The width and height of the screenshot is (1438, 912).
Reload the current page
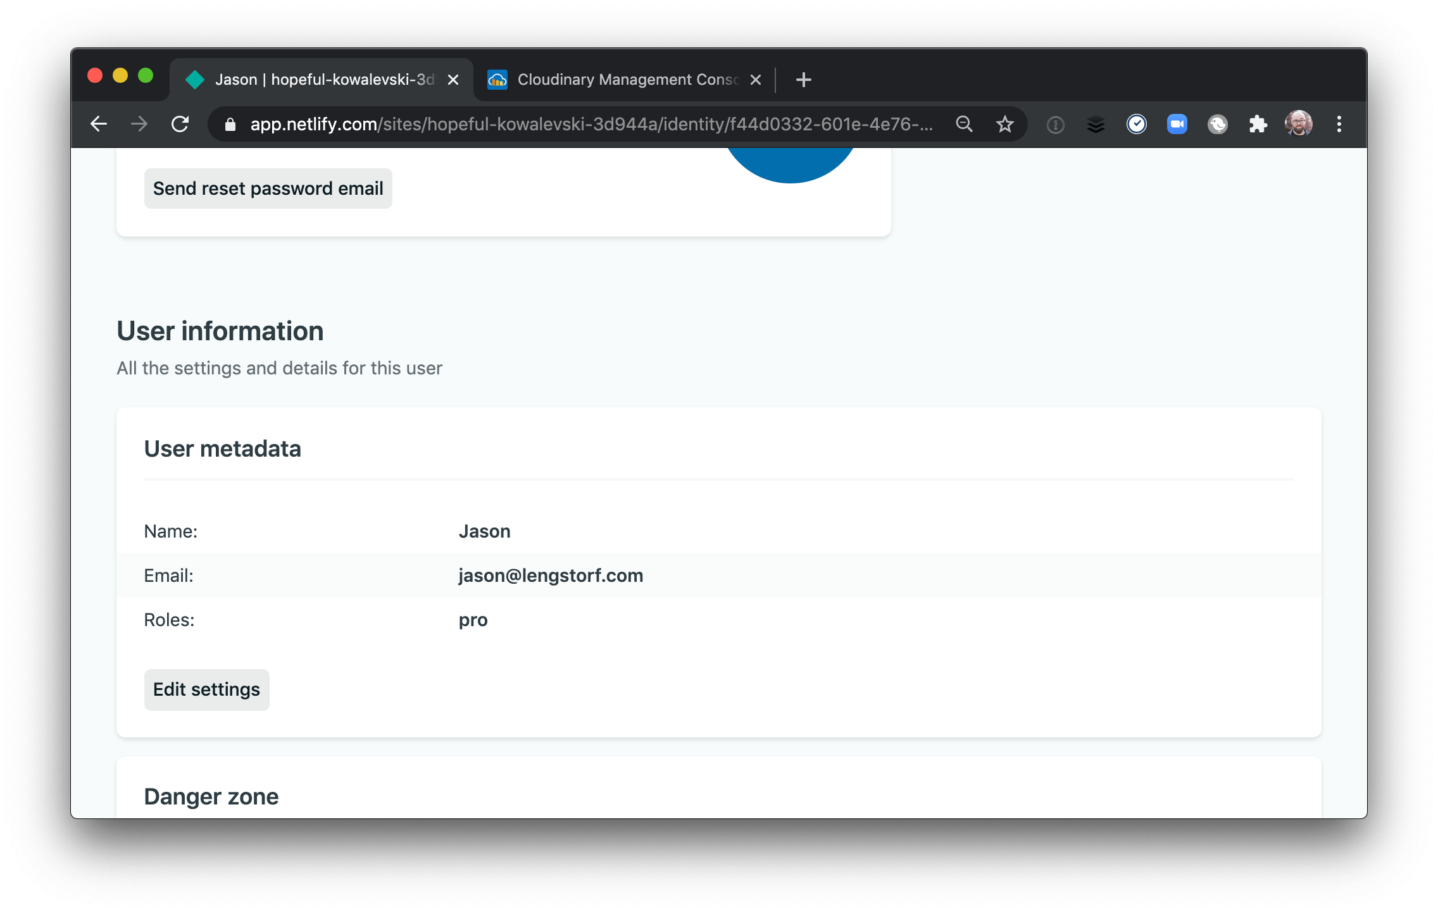tap(180, 124)
